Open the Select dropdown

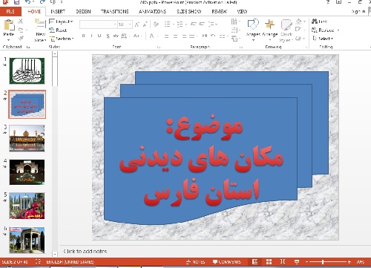(x=323, y=39)
